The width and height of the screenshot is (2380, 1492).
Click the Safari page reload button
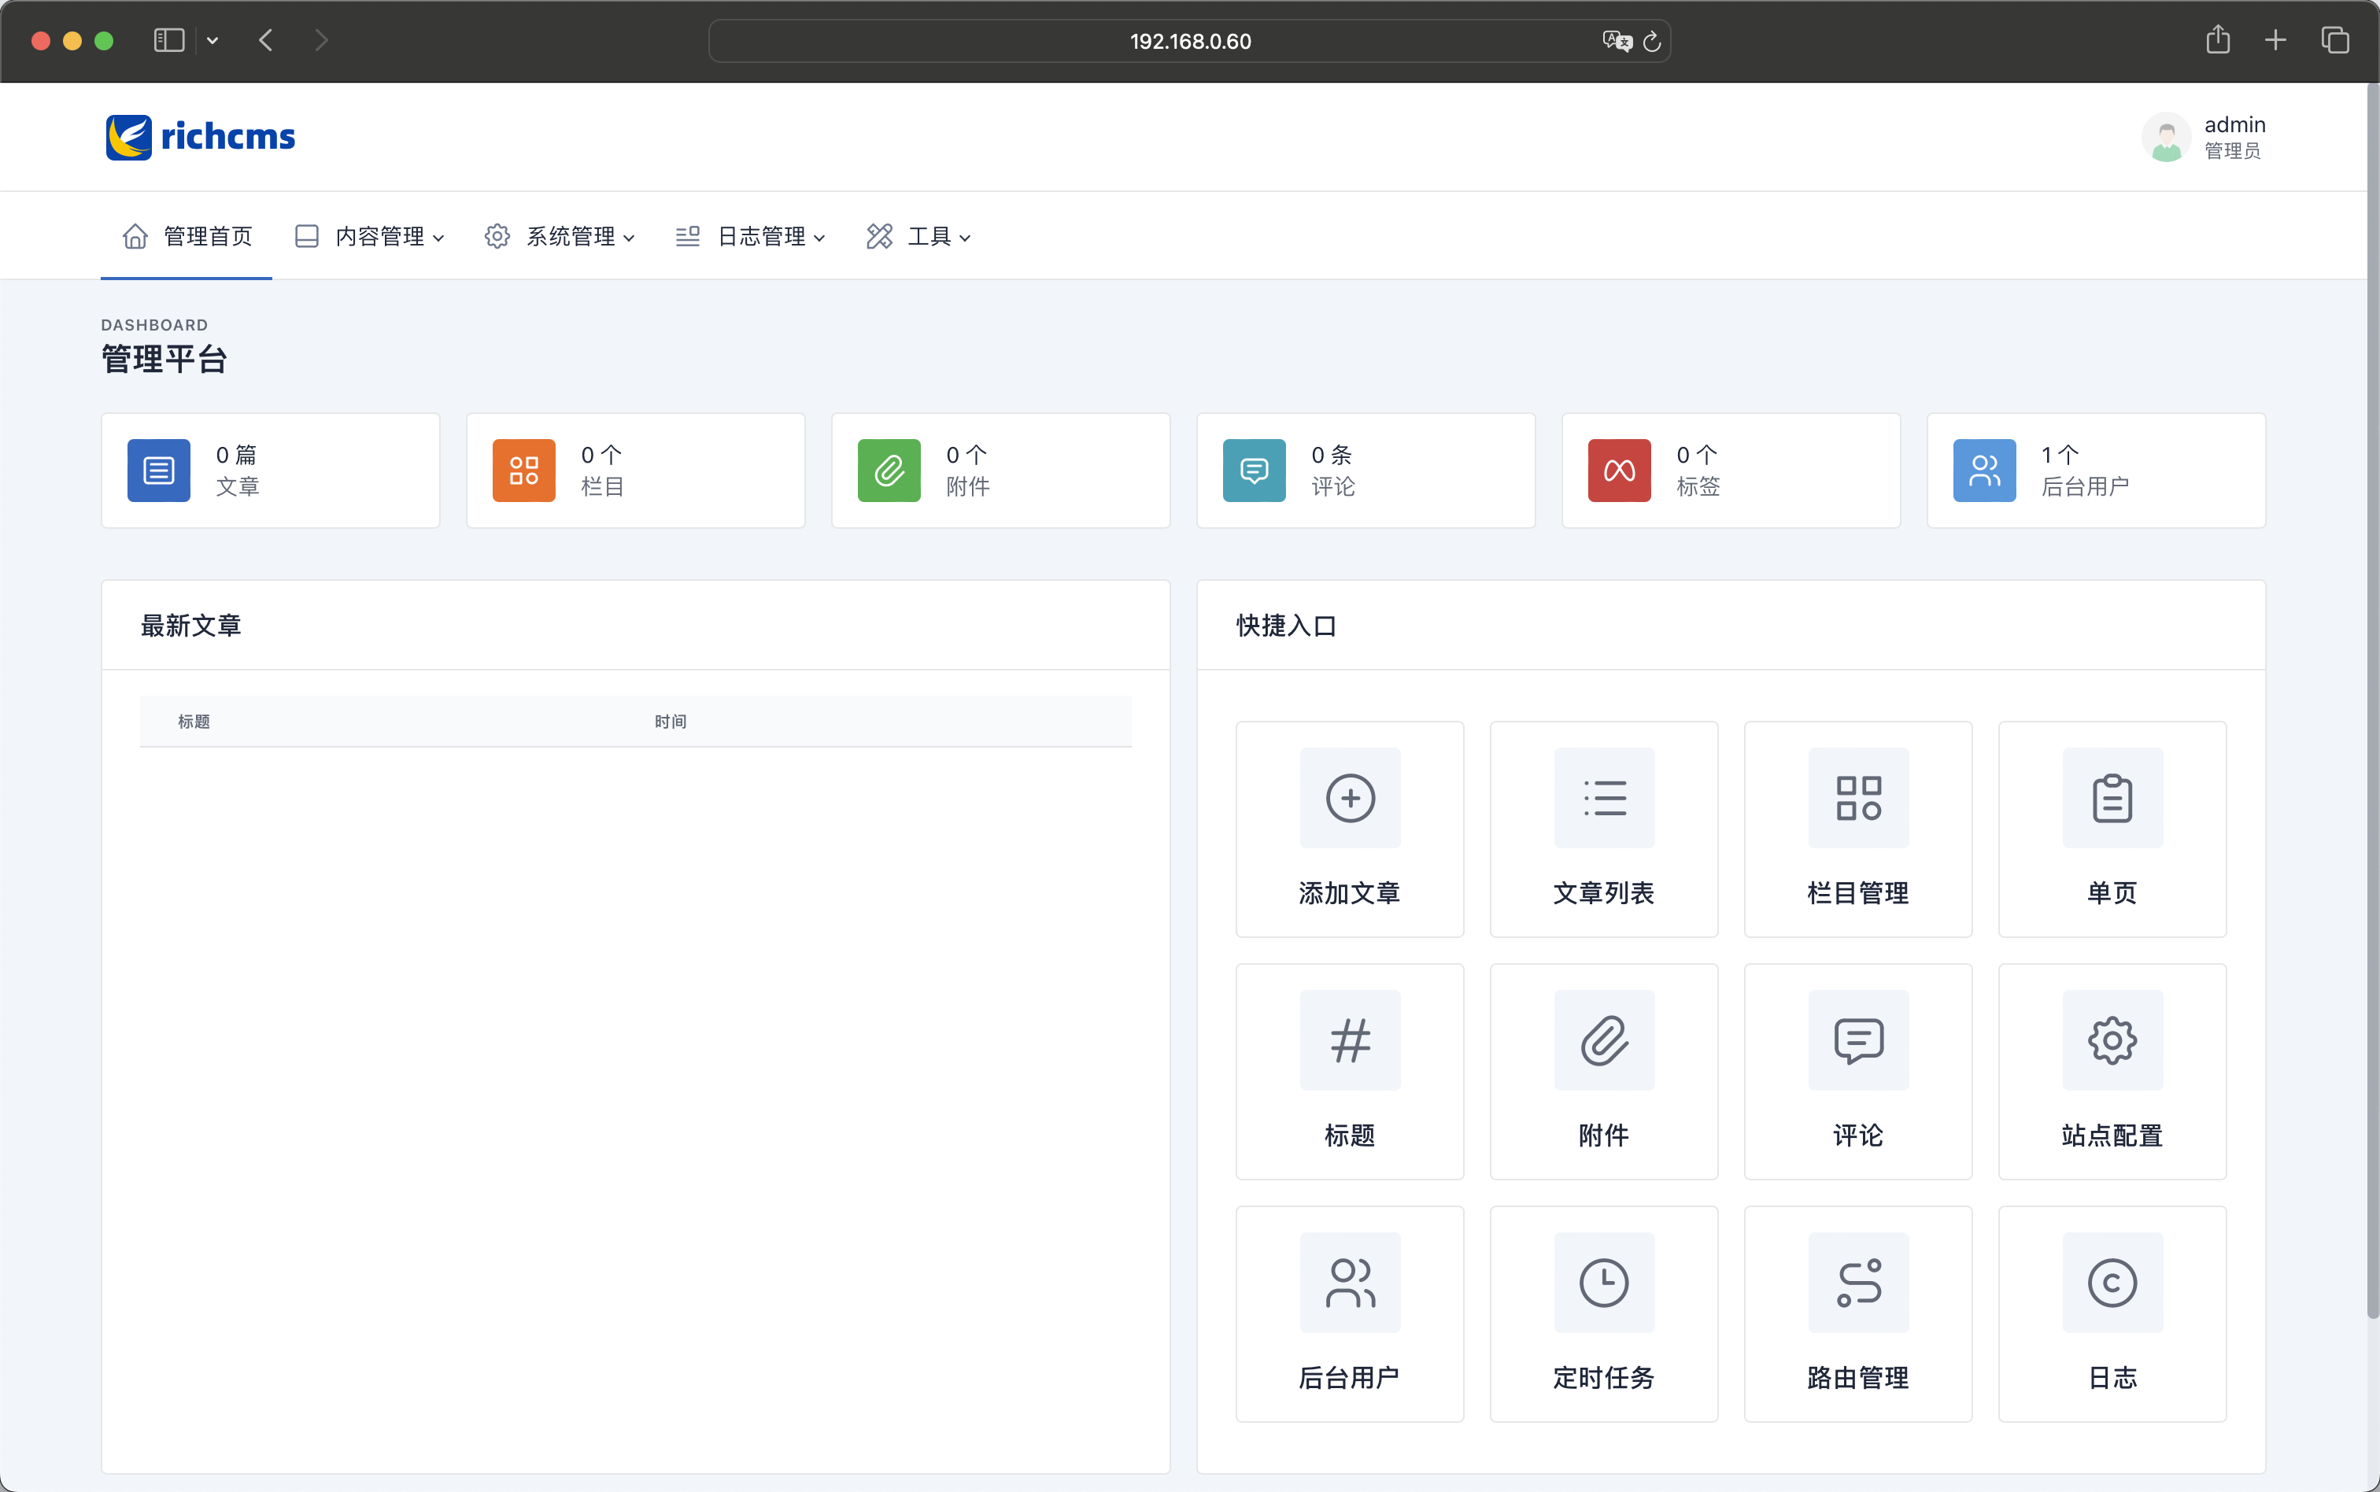[1652, 42]
